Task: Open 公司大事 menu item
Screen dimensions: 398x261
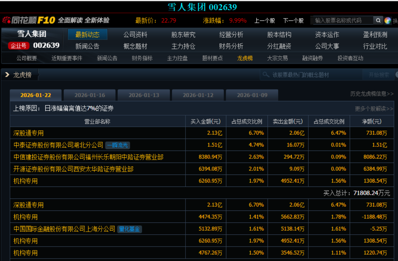Action: [327, 46]
